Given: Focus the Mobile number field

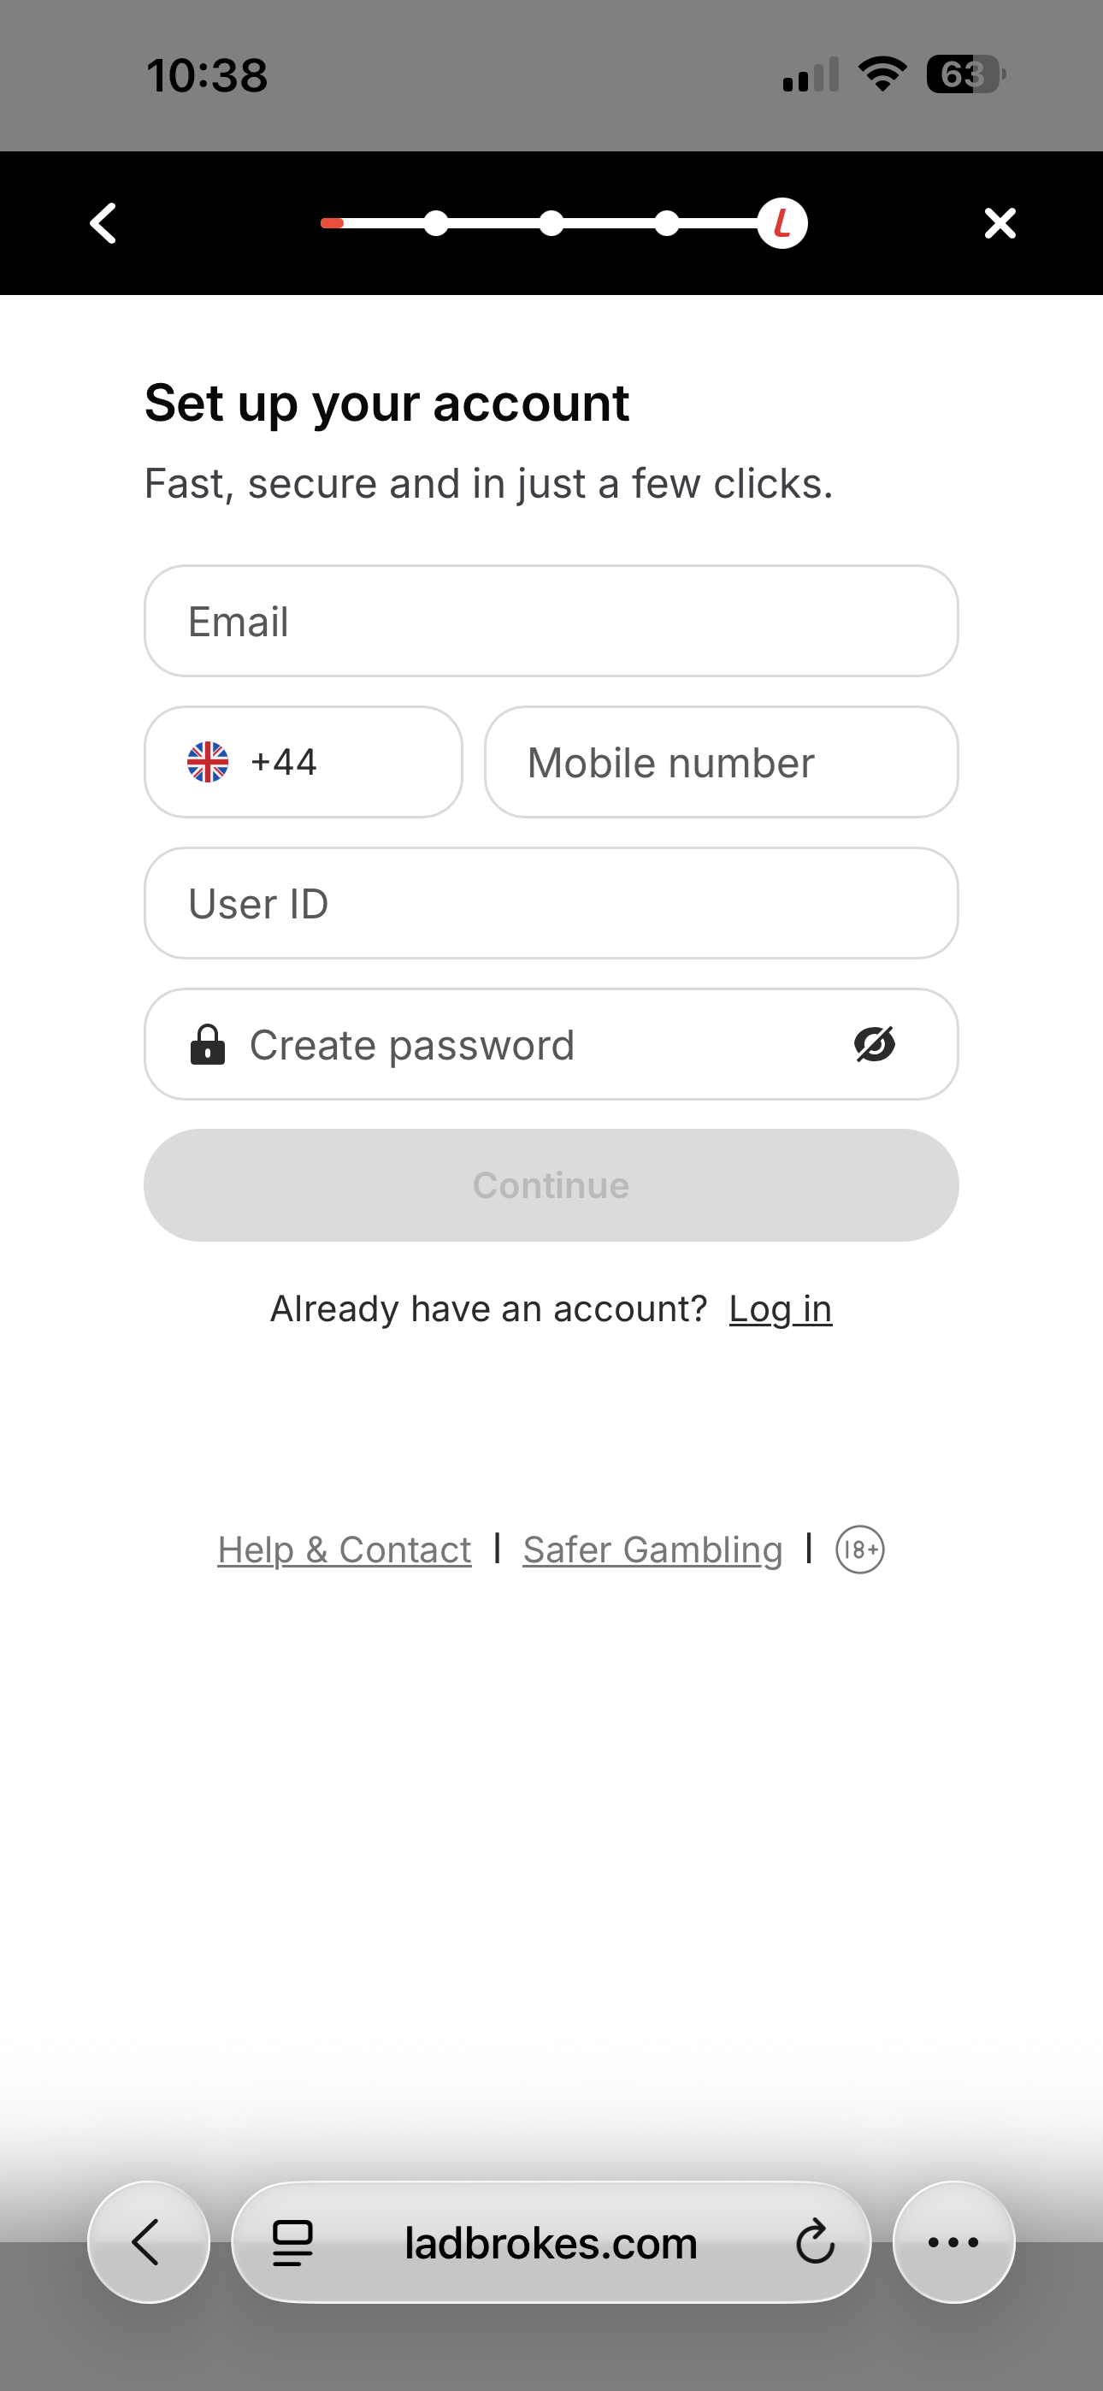Looking at the screenshot, I should [722, 762].
